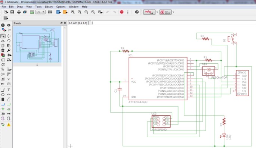Select the green Junction tool

click(3, 109)
